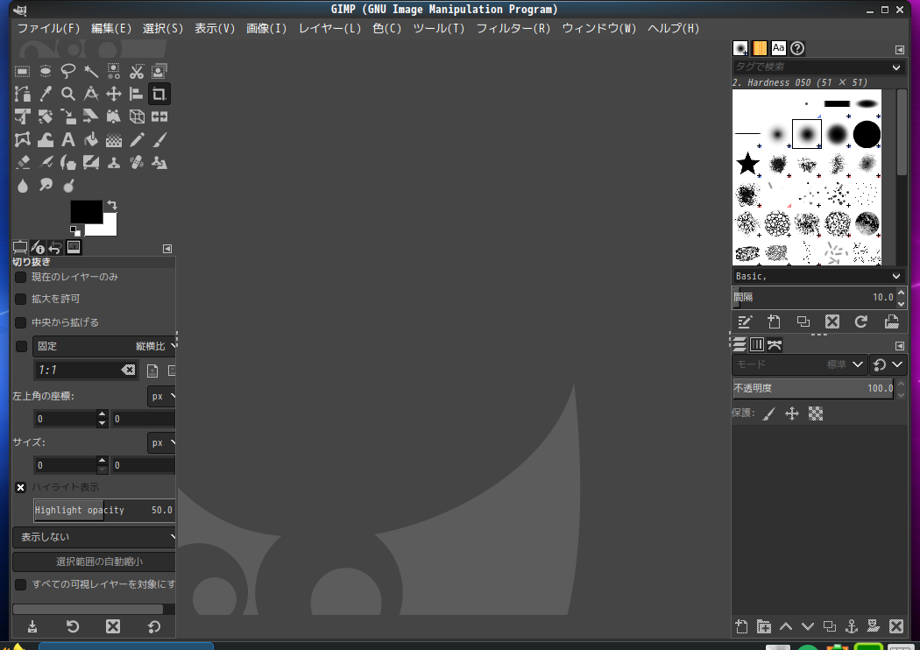Toggle lock alpha channel checkerboard icon
The height and width of the screenshot is (650, 920).
click(x=816, y=413)
